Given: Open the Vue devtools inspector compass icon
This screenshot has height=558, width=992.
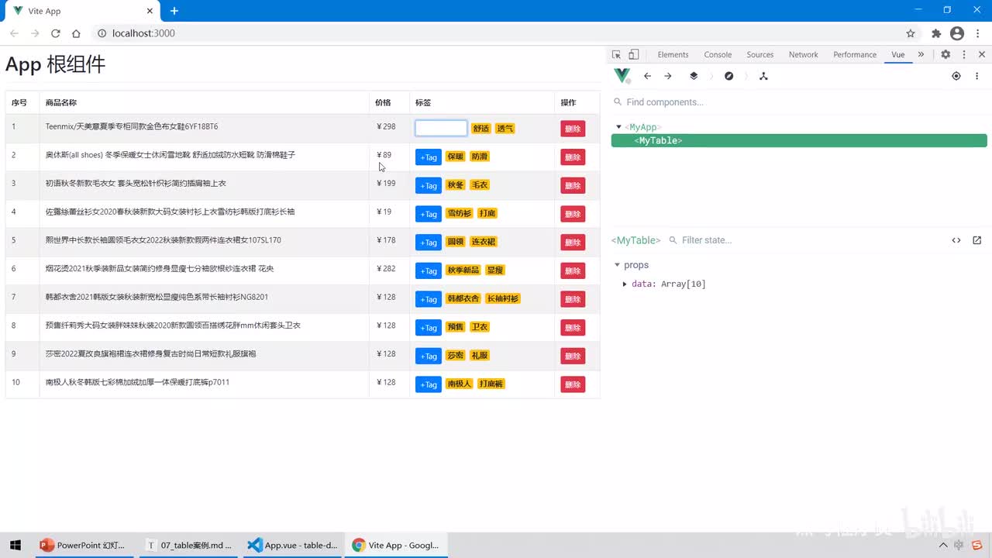Looking at the screenshot, I should click(x=728, y=76).
